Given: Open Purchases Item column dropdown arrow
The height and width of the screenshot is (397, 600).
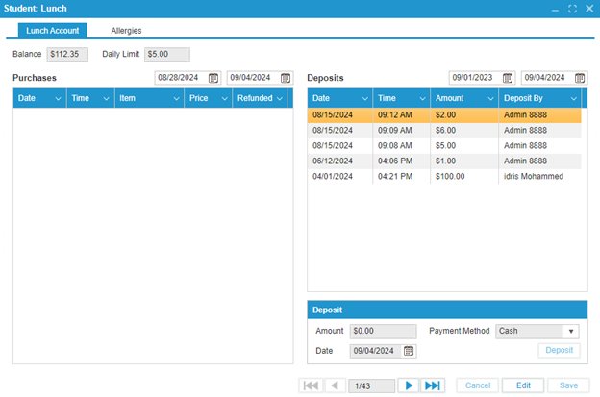Looking at the screenshot, I should tap(175, 98).
